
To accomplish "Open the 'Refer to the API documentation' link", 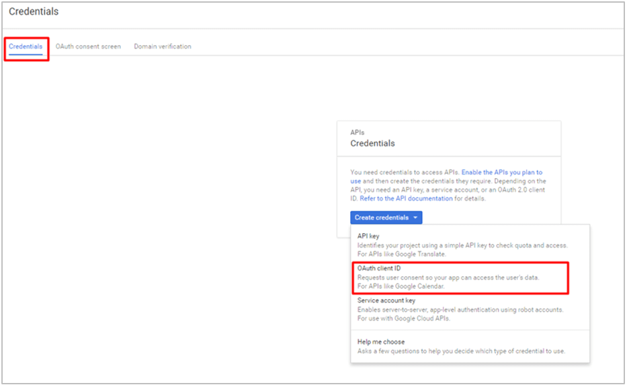I will (407, 198).
